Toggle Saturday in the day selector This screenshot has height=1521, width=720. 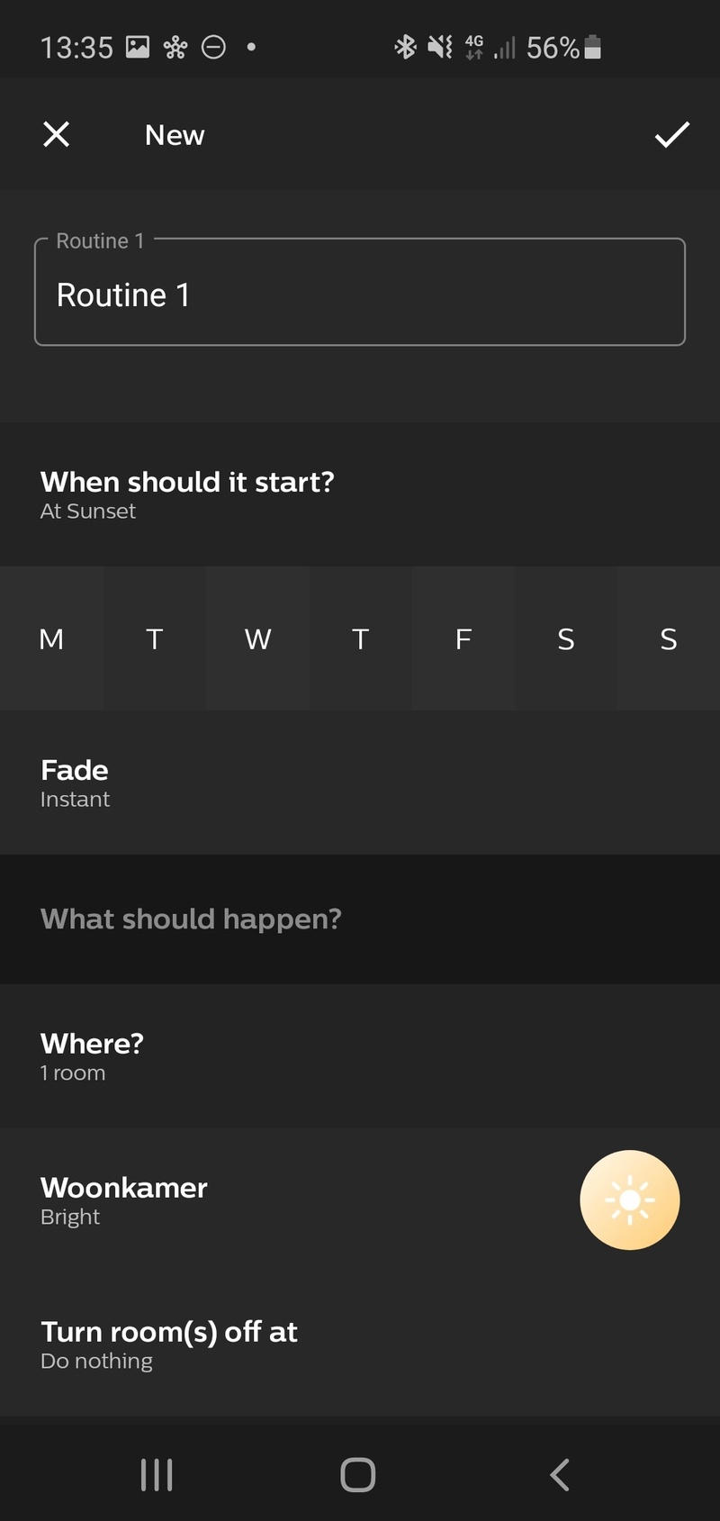coord(565,638)
